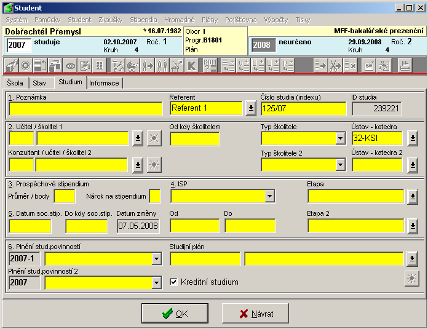Click the bold K toolbar icon

point(191,66)
